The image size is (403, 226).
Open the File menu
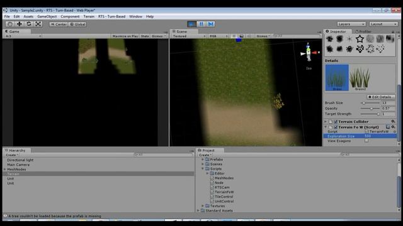pos(7,16)
